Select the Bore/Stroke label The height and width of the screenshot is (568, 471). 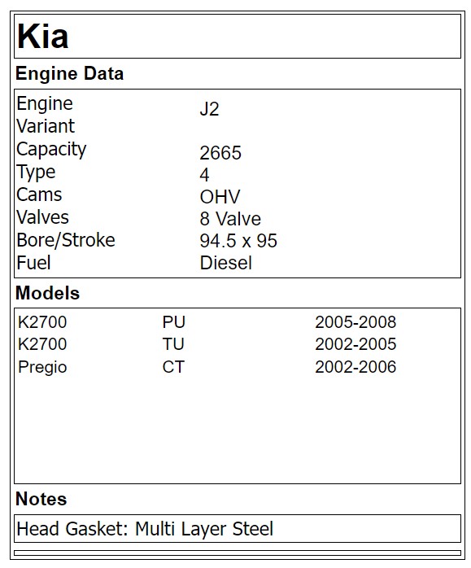tap(66, 240)
